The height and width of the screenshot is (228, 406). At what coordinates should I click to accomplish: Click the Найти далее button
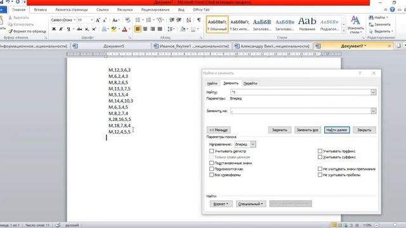click(x=337, y=130)
